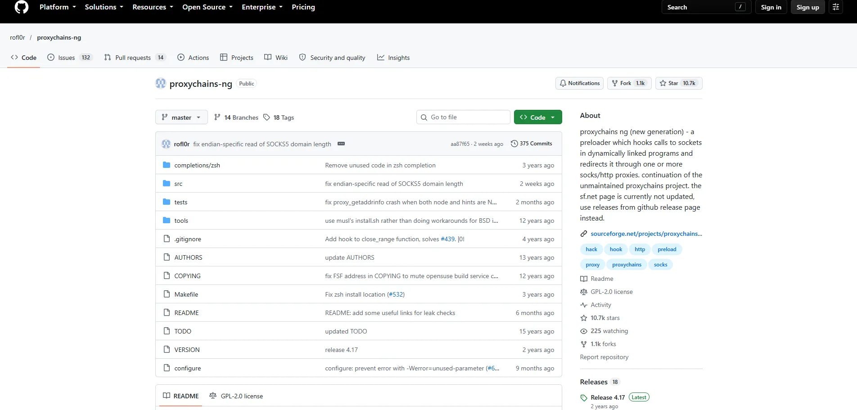Expand the Platform menu
This screenshot has height=410, width=857.
click(58, 7)
